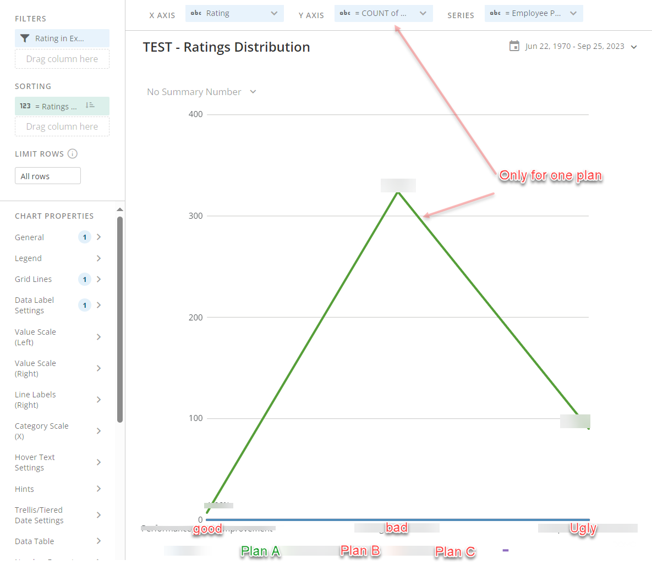Expand Line Labels (Right) settings
The height and width of the screenshot is (565, 652).
coord(98,400)
